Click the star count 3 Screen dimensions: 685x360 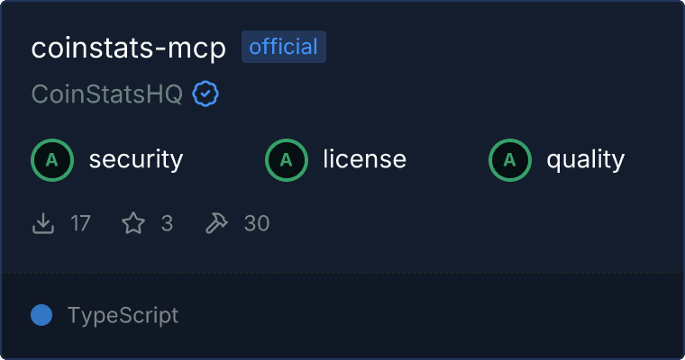pyautogui.click(x=167, y=223)
